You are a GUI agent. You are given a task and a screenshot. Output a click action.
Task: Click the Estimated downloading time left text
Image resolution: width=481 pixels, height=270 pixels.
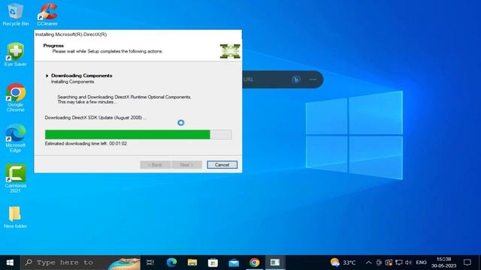86,143
